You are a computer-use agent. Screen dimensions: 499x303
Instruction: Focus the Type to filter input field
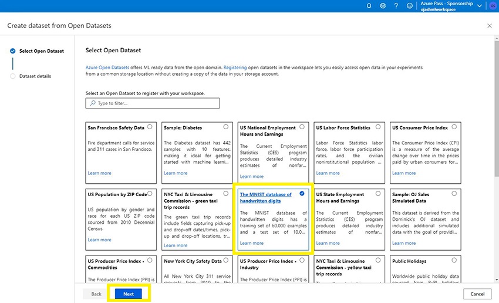click(153, 103)
